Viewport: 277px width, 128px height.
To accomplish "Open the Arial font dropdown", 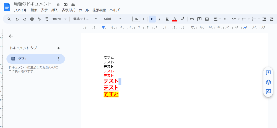I will [x=113, y=19].
